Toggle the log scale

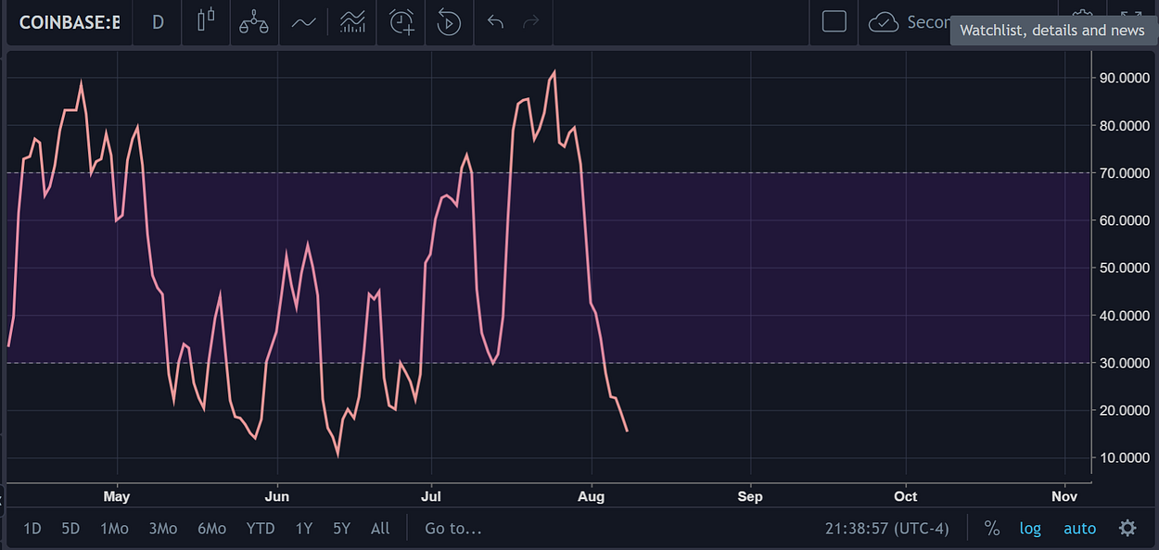[x=1030, y=529]
